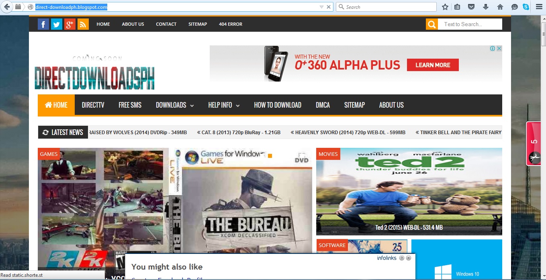Open the RSS feed icon
Screen dimensions: 546x280
[83, 24]
